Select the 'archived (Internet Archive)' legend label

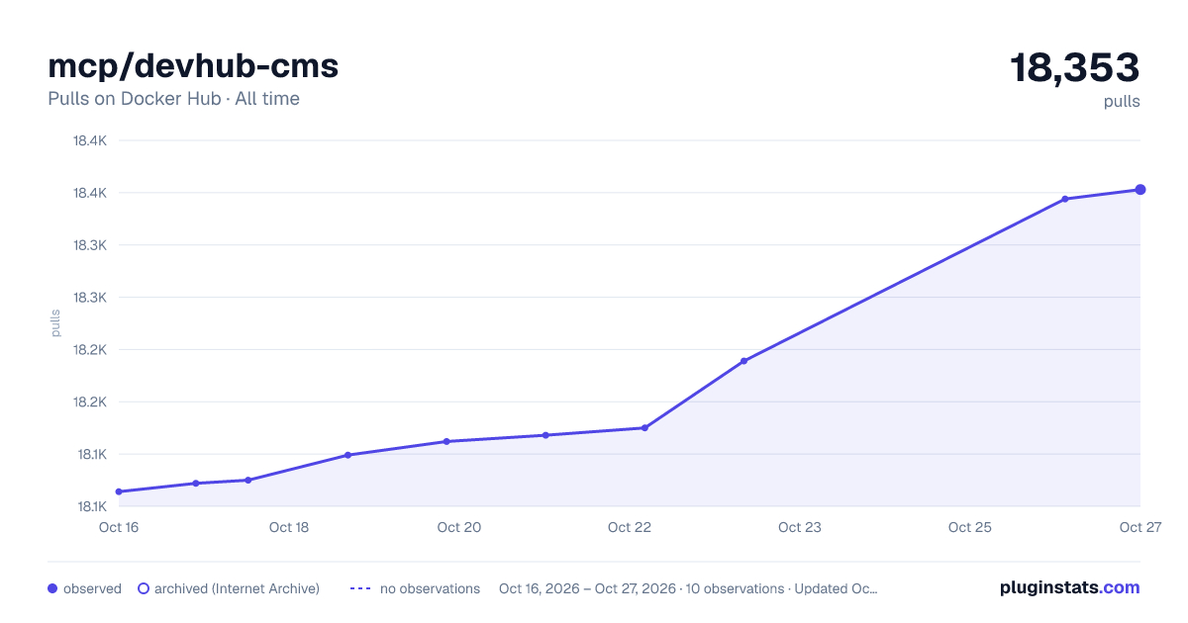pyautogui.click(x=237, y=588)
